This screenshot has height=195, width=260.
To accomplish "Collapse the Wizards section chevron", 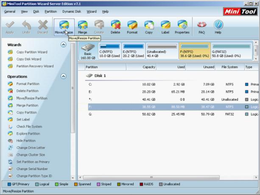I will coord(63,45).
